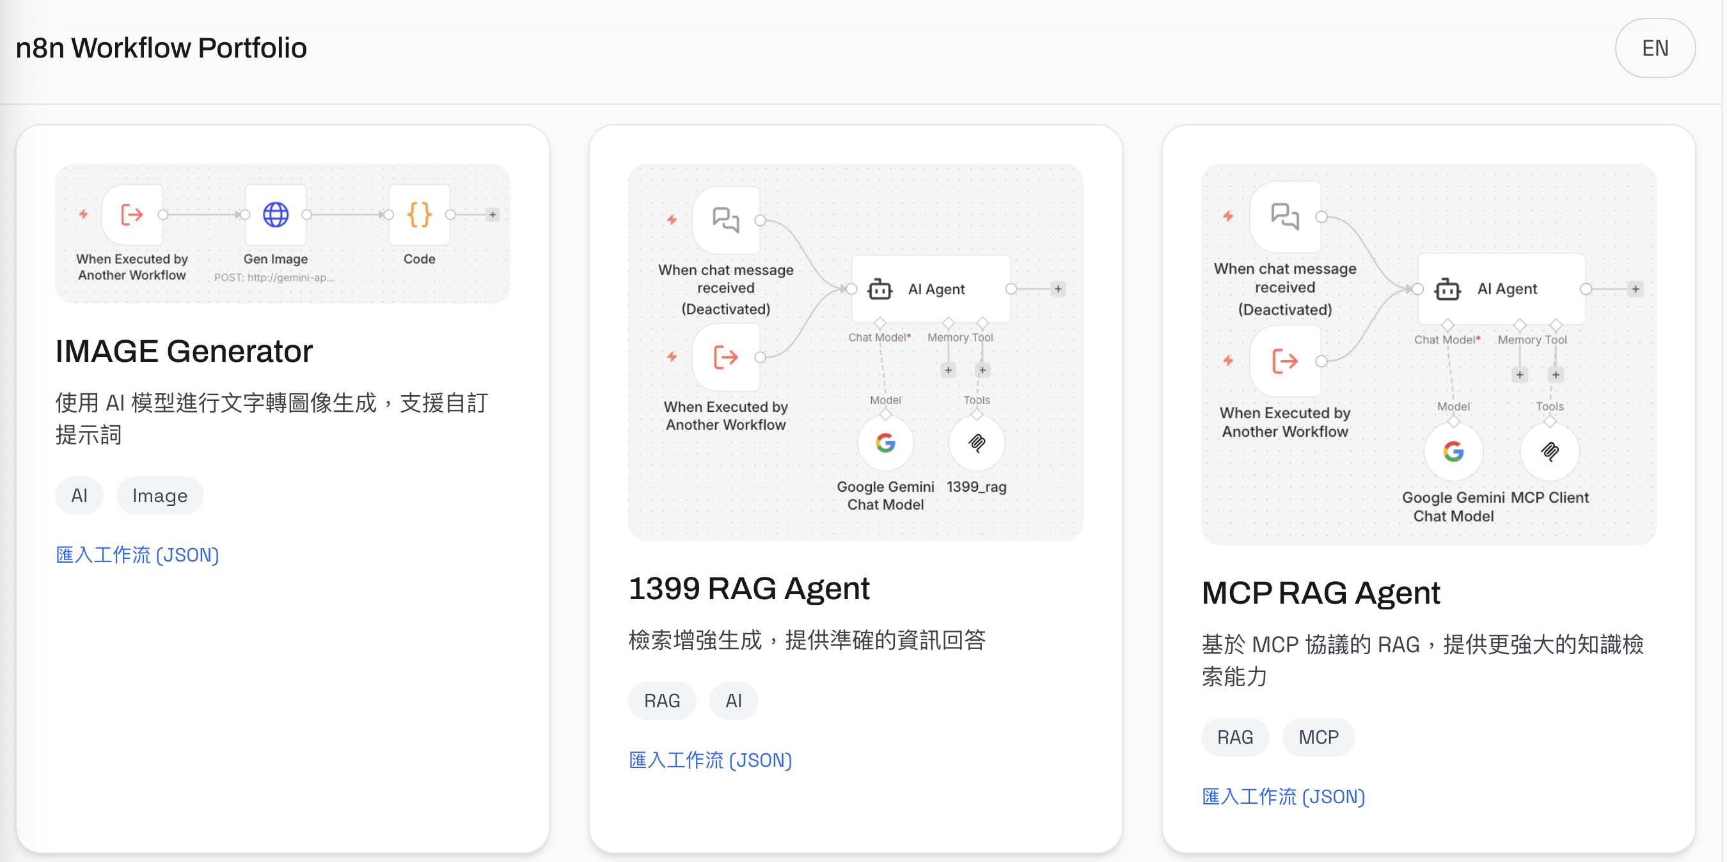
Task: Click the chat trigger icon in 1399 RAG workflow
Action: pos(725,220)
